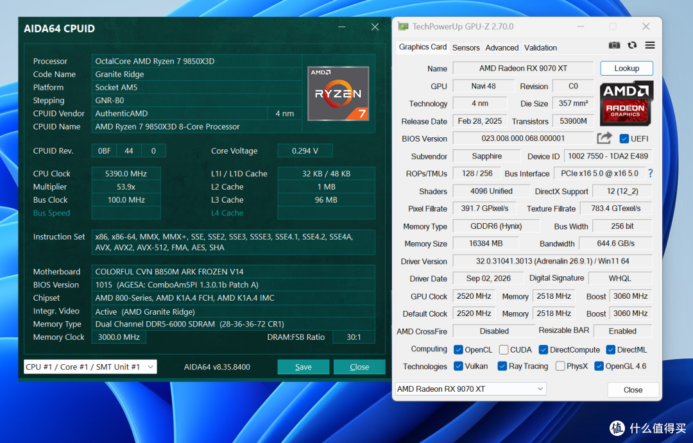Click the Resizable BAR value Enabled

[622, 331]
